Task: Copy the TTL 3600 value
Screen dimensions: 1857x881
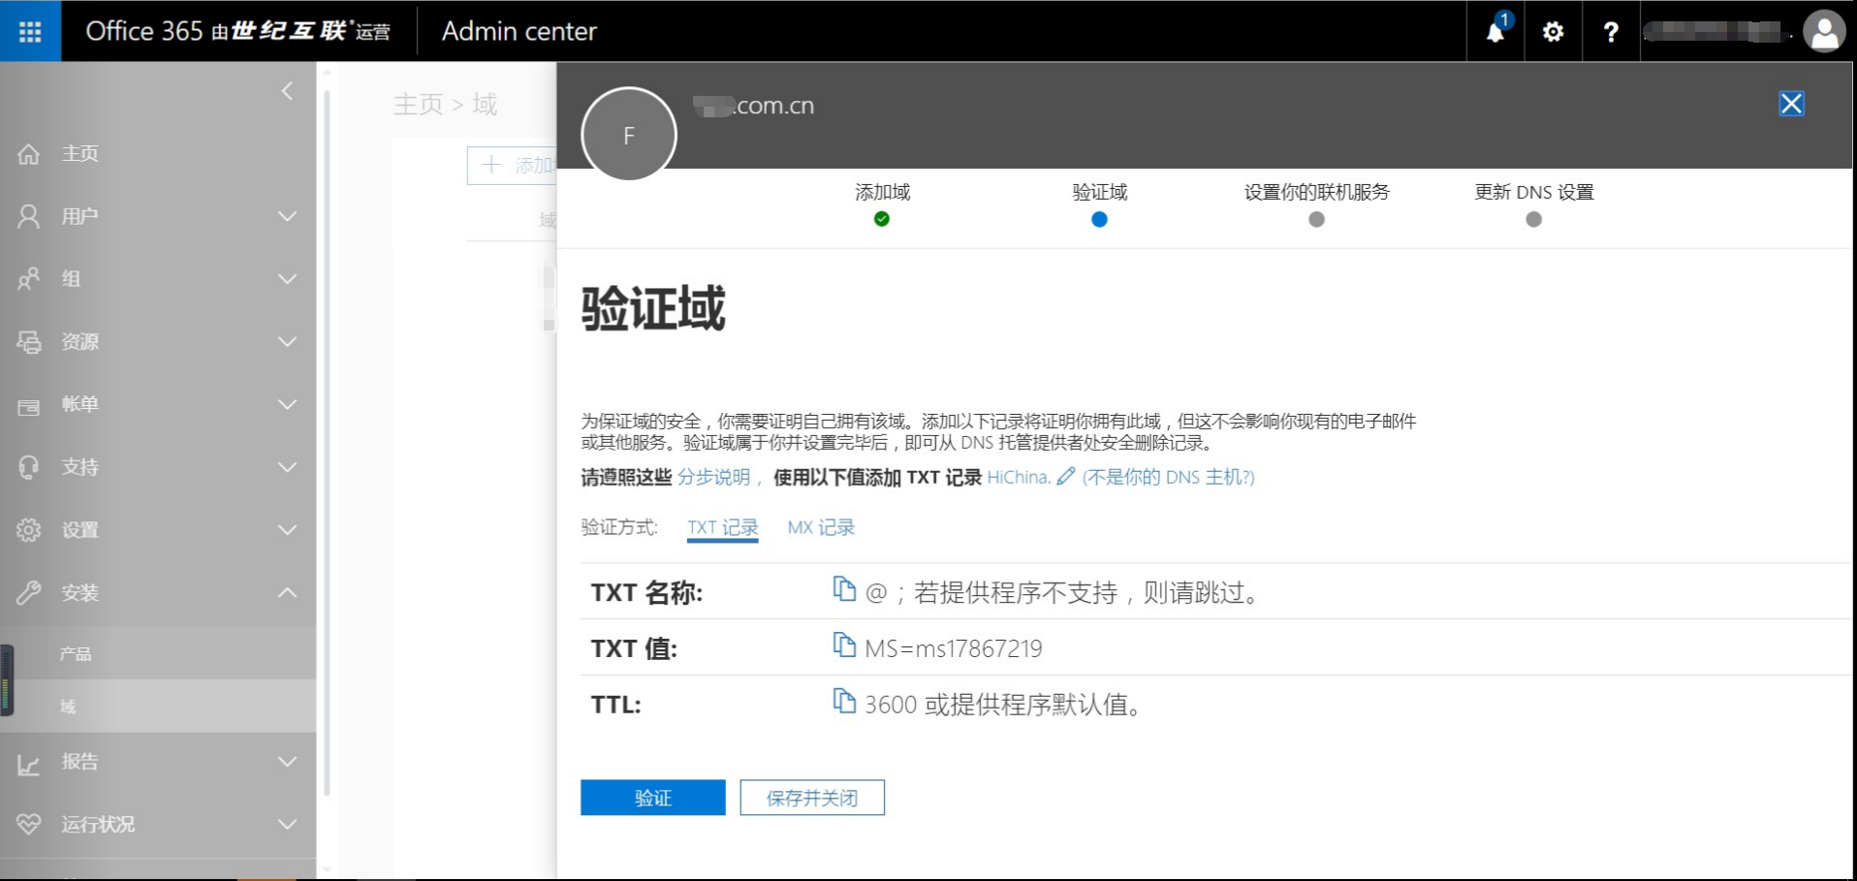Action: [x=844, y=701]
